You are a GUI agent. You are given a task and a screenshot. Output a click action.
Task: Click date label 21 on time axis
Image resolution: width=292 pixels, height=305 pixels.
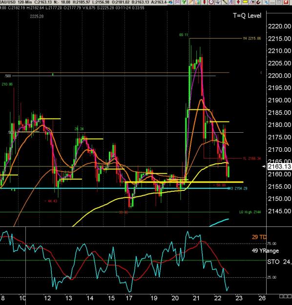[x=196, y=298]
